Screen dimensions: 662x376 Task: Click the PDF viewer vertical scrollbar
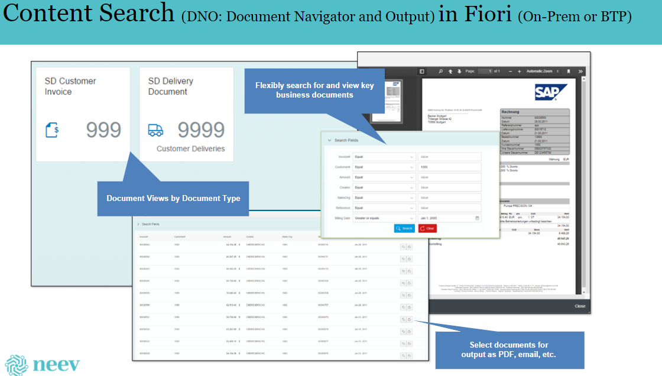click(584, 186)
